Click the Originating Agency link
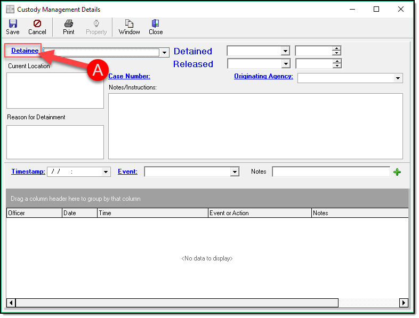 click(263, 76)
